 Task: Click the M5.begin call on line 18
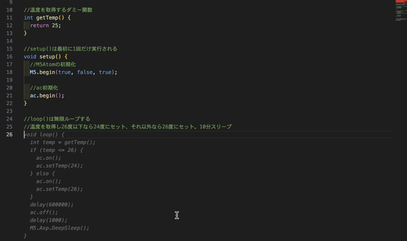[x=73, y=72]
